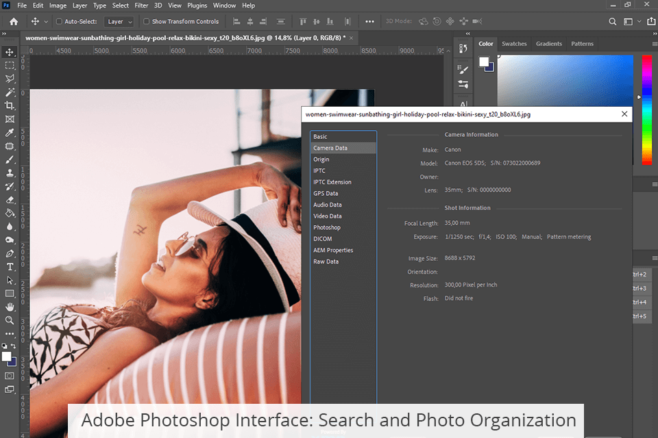Enable the Auto-Select checkbox
658x438 pixels.
click(59, 21)
